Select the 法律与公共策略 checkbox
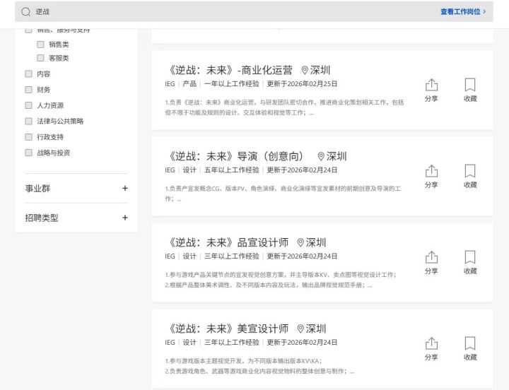This screenshot has width=509, height=390. (x=28, y=121)
